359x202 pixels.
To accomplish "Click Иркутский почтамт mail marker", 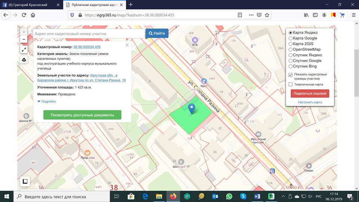I will [258, 134].
